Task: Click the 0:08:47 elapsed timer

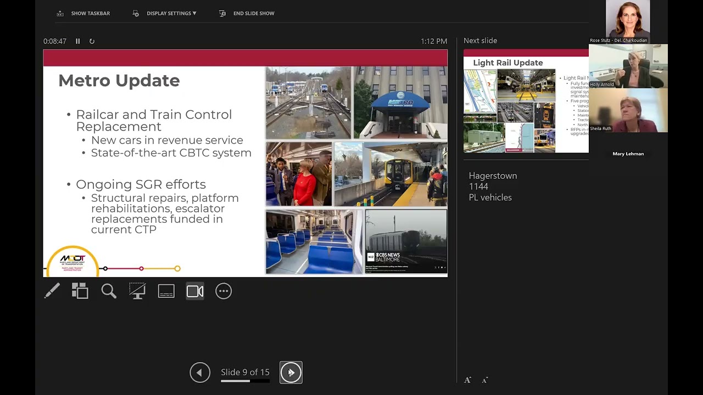Action: tap(55, 41)
